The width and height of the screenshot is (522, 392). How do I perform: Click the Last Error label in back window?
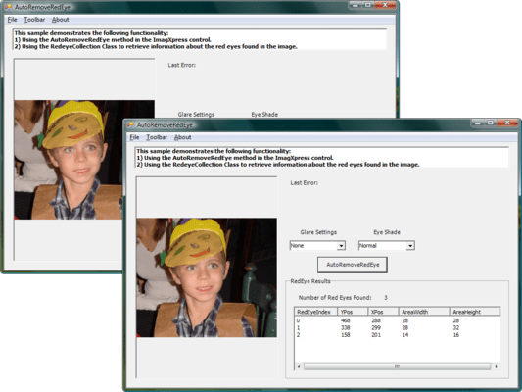[181, 65]
